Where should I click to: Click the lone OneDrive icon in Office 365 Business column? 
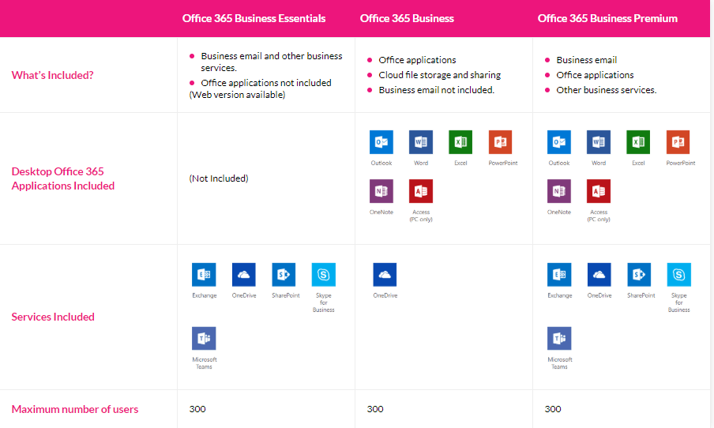click(x=385, y=275)
